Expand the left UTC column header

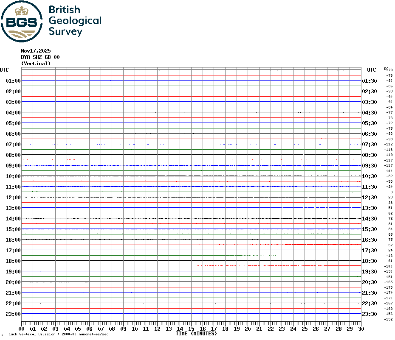click(4, 70)
